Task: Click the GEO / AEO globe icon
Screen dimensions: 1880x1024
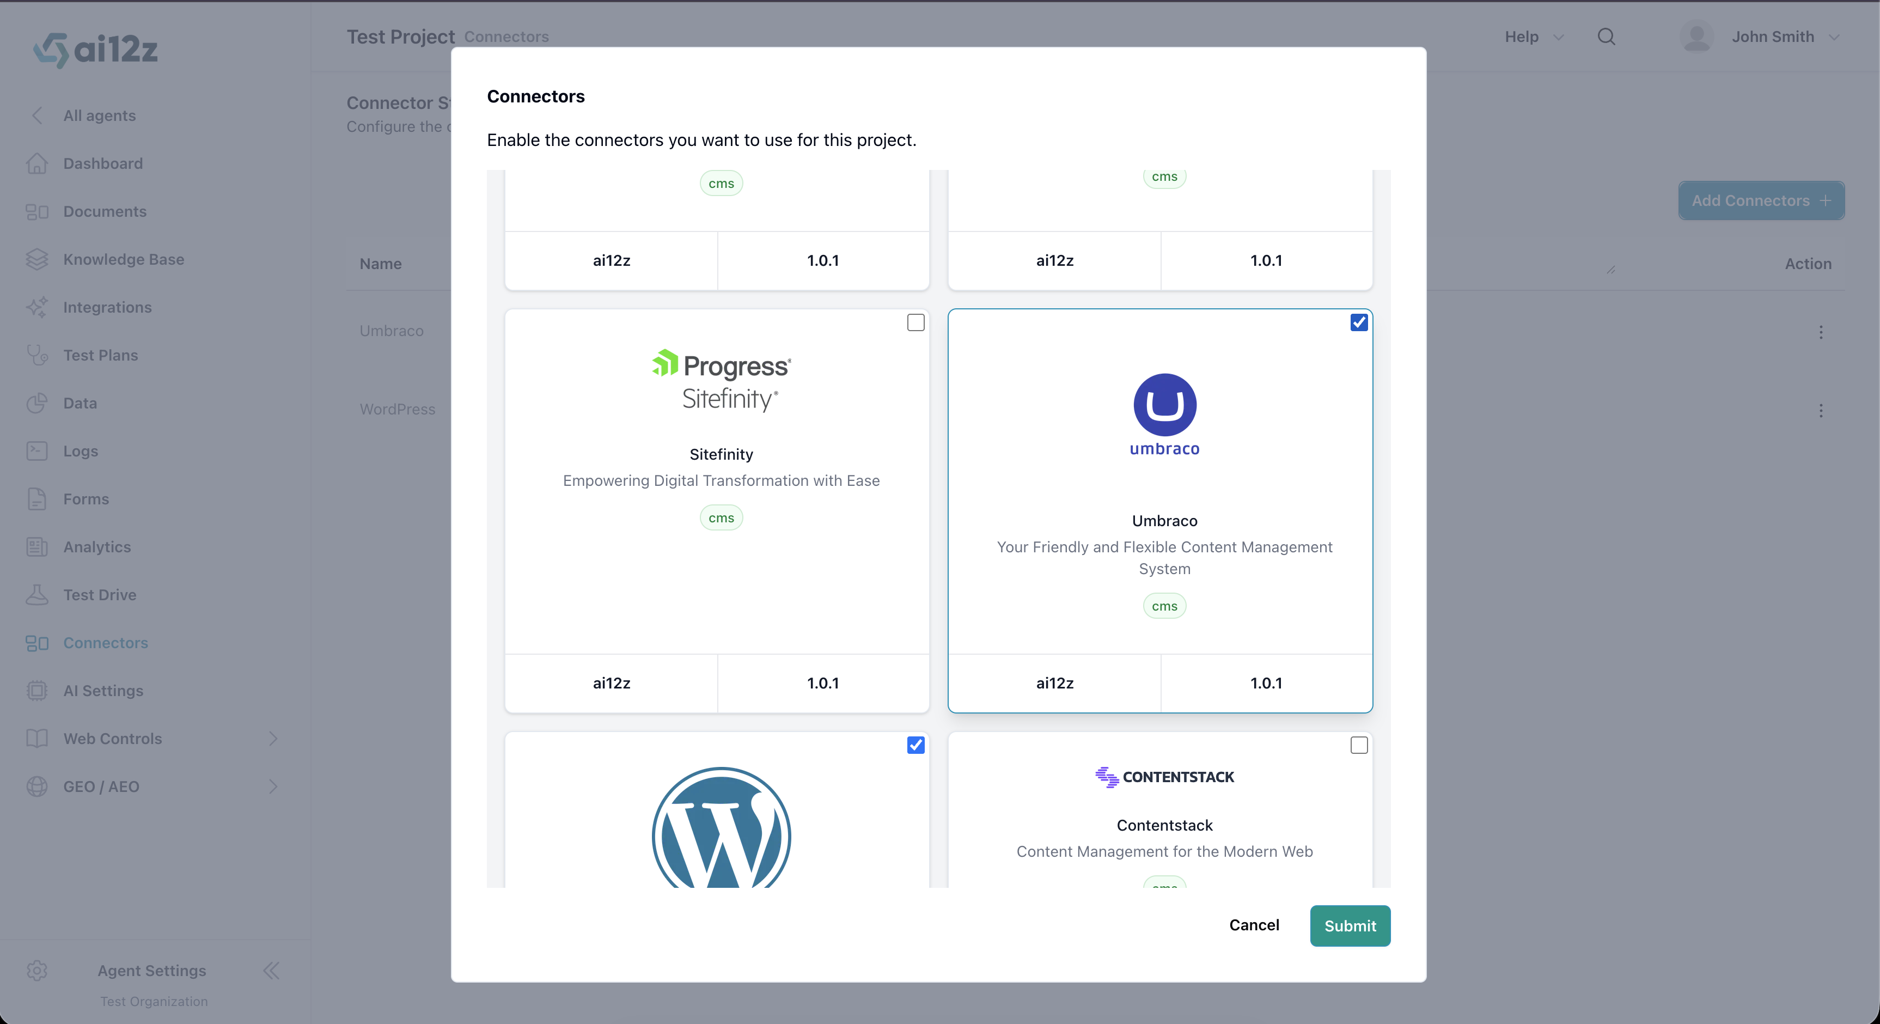Action: click(37, 787)
